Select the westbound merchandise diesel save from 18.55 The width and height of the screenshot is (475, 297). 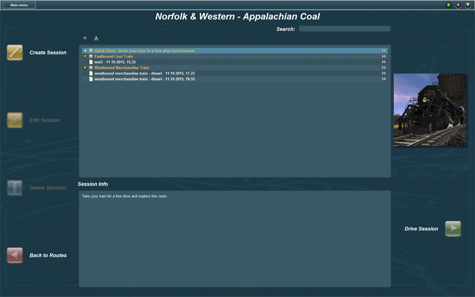(x=235, y=79)
